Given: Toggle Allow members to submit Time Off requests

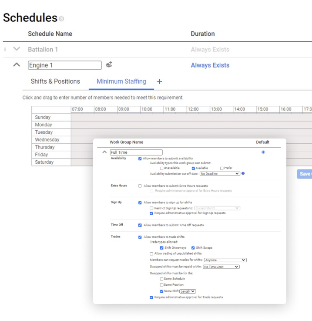Looking at the screenshot, I should [140, 225].
